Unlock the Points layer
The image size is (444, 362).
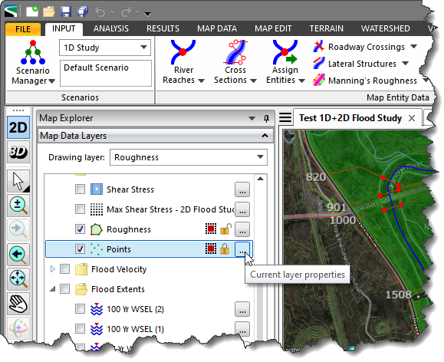click(x=225, y=249)
